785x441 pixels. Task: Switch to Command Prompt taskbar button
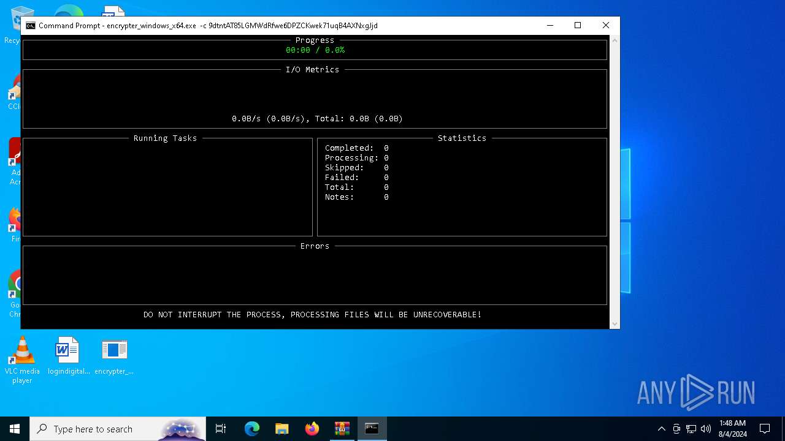[x=372, y=429]
